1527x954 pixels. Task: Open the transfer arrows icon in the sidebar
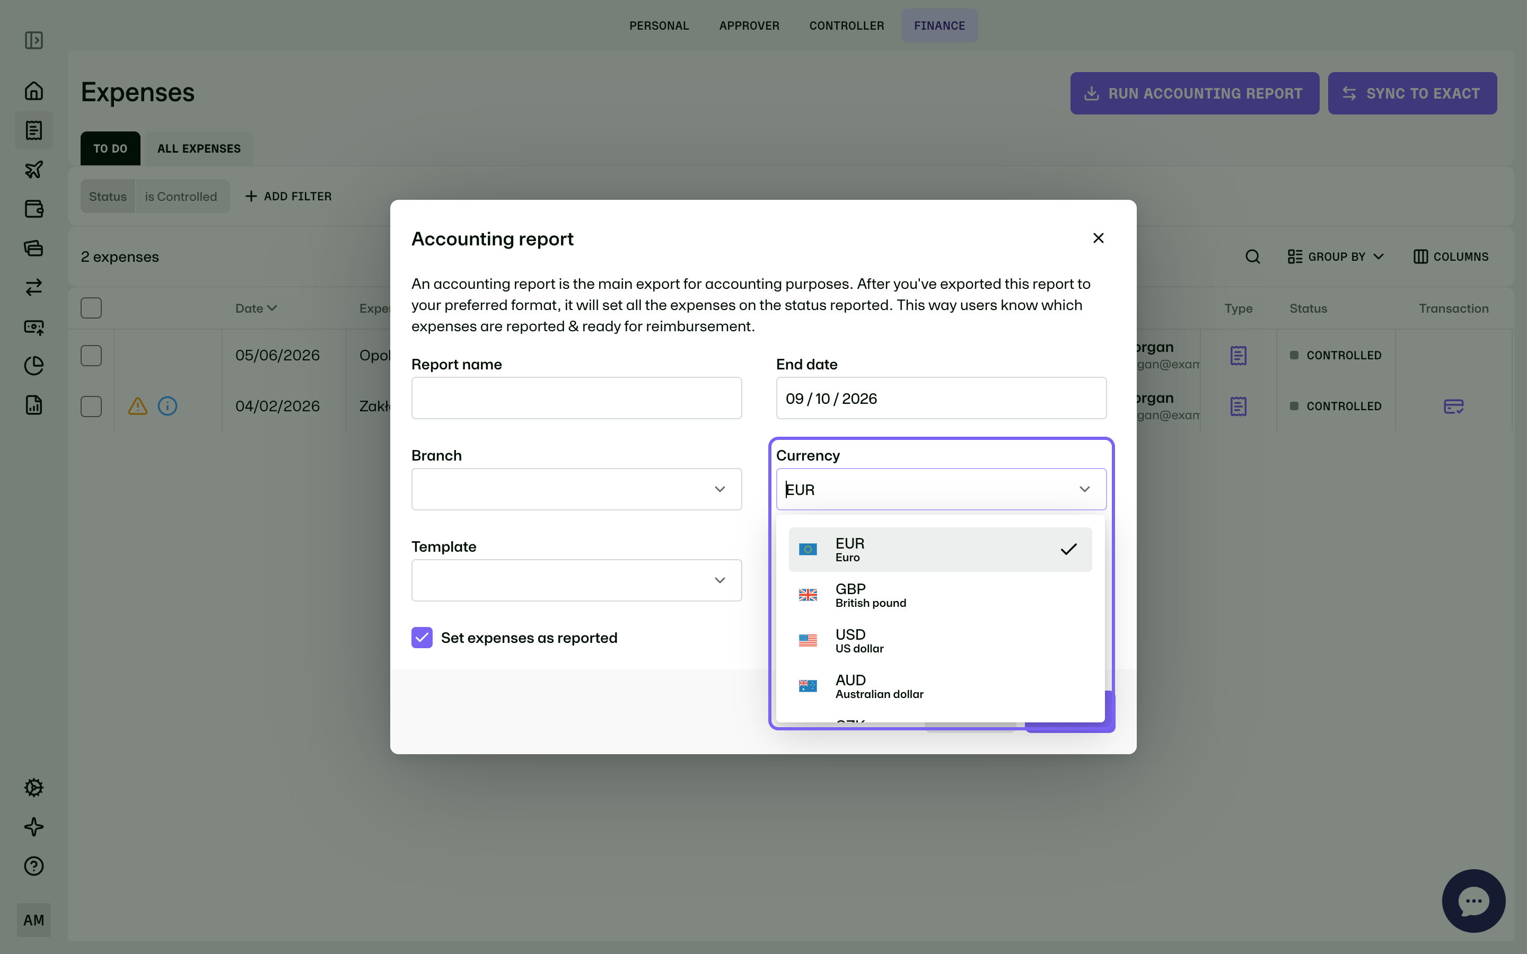coord(34,288)
